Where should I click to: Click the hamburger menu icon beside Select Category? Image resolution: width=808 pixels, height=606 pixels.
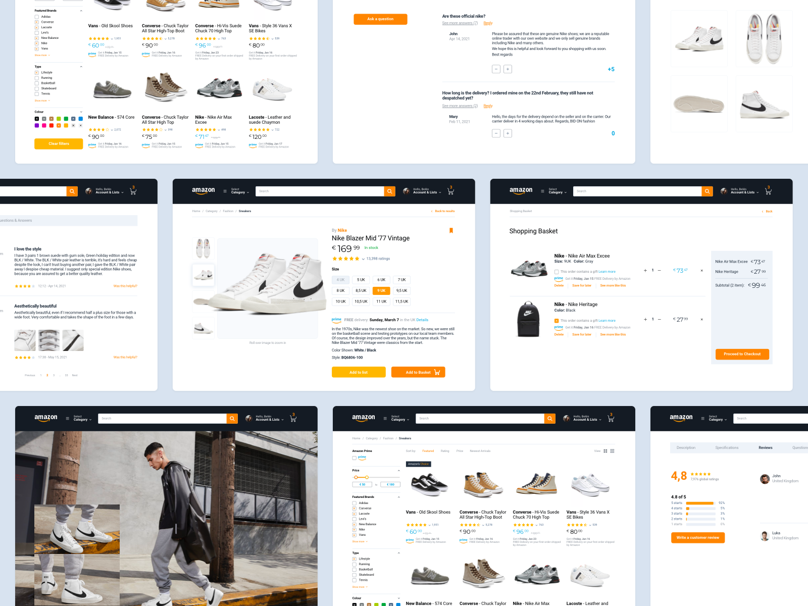pos(225,191)
